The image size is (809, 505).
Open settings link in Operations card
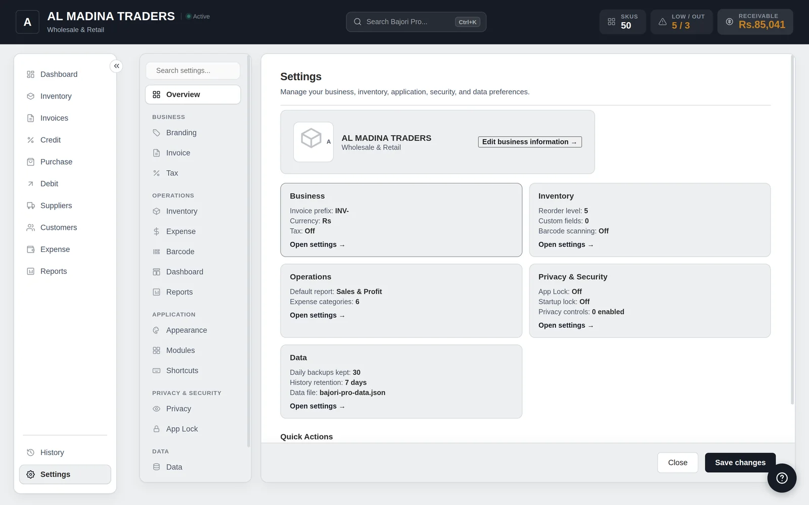tap(317, 315)
